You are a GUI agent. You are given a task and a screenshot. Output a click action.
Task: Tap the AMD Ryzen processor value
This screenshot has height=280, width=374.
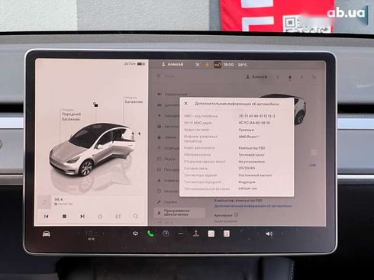[x=249, y=137]
